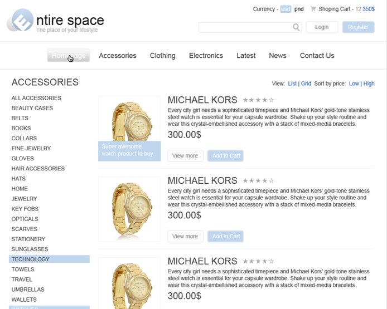The image size is (387, 309).
Task: Rate second Michael Kors product stars
Action: coord(258,180)
